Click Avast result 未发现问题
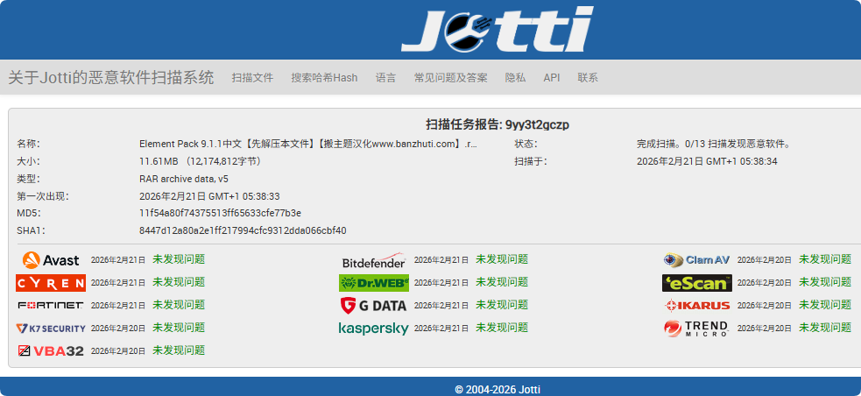 (x=179, y=259)
